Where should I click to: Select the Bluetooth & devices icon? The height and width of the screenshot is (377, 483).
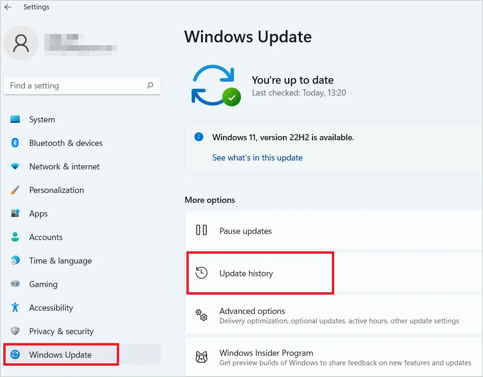[15, 143]
